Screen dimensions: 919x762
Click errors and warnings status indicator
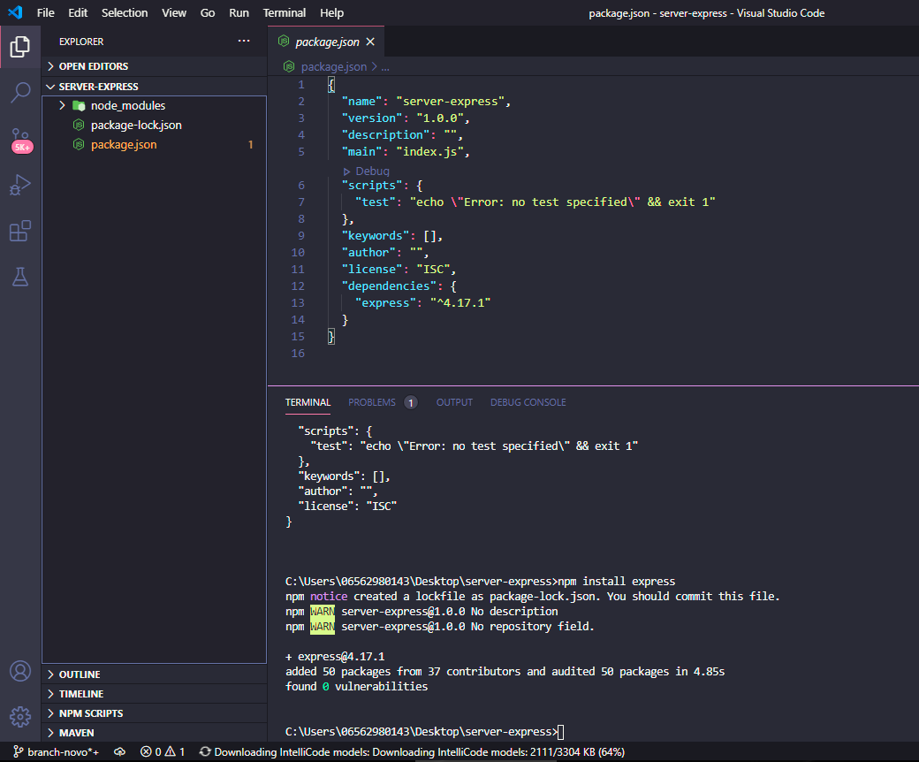click(x=163, y=752)
